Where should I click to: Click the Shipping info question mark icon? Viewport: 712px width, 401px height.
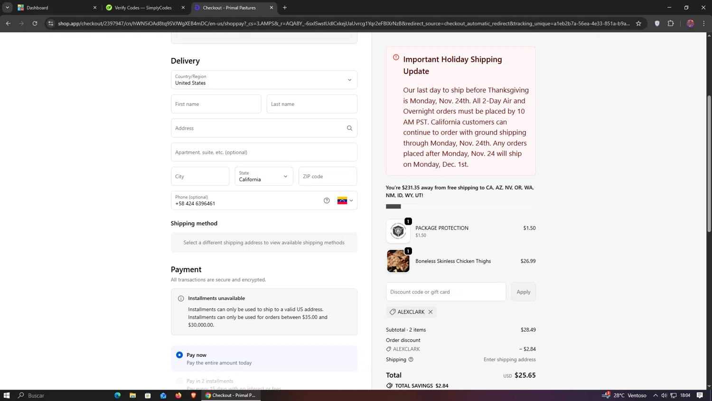[x=411, y=360]
